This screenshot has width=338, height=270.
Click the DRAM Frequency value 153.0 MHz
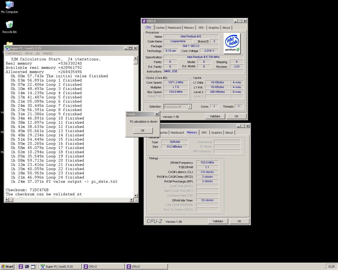pos(207,162)
